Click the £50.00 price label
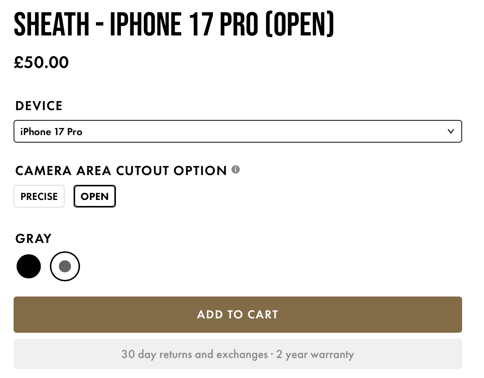Viewport: 484px width, 378px height. 41,62
